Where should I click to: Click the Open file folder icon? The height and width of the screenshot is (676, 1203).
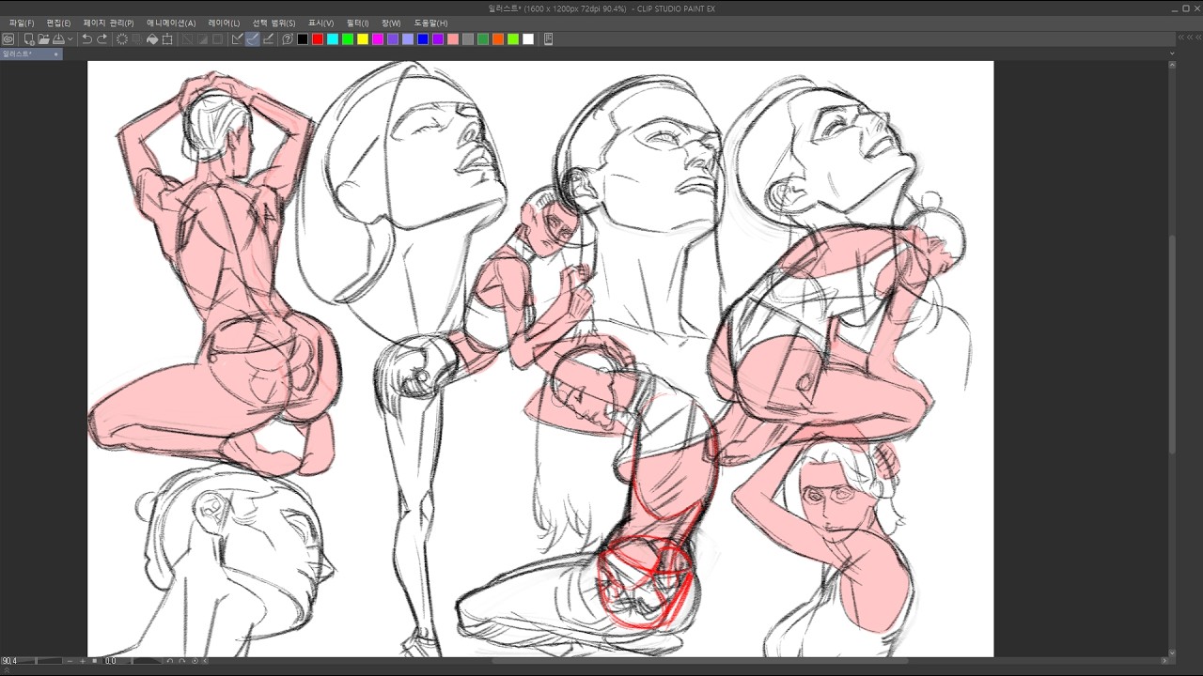point(43,39)
